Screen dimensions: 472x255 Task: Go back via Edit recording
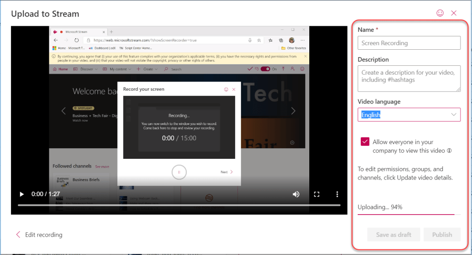(x=39, y=235)
